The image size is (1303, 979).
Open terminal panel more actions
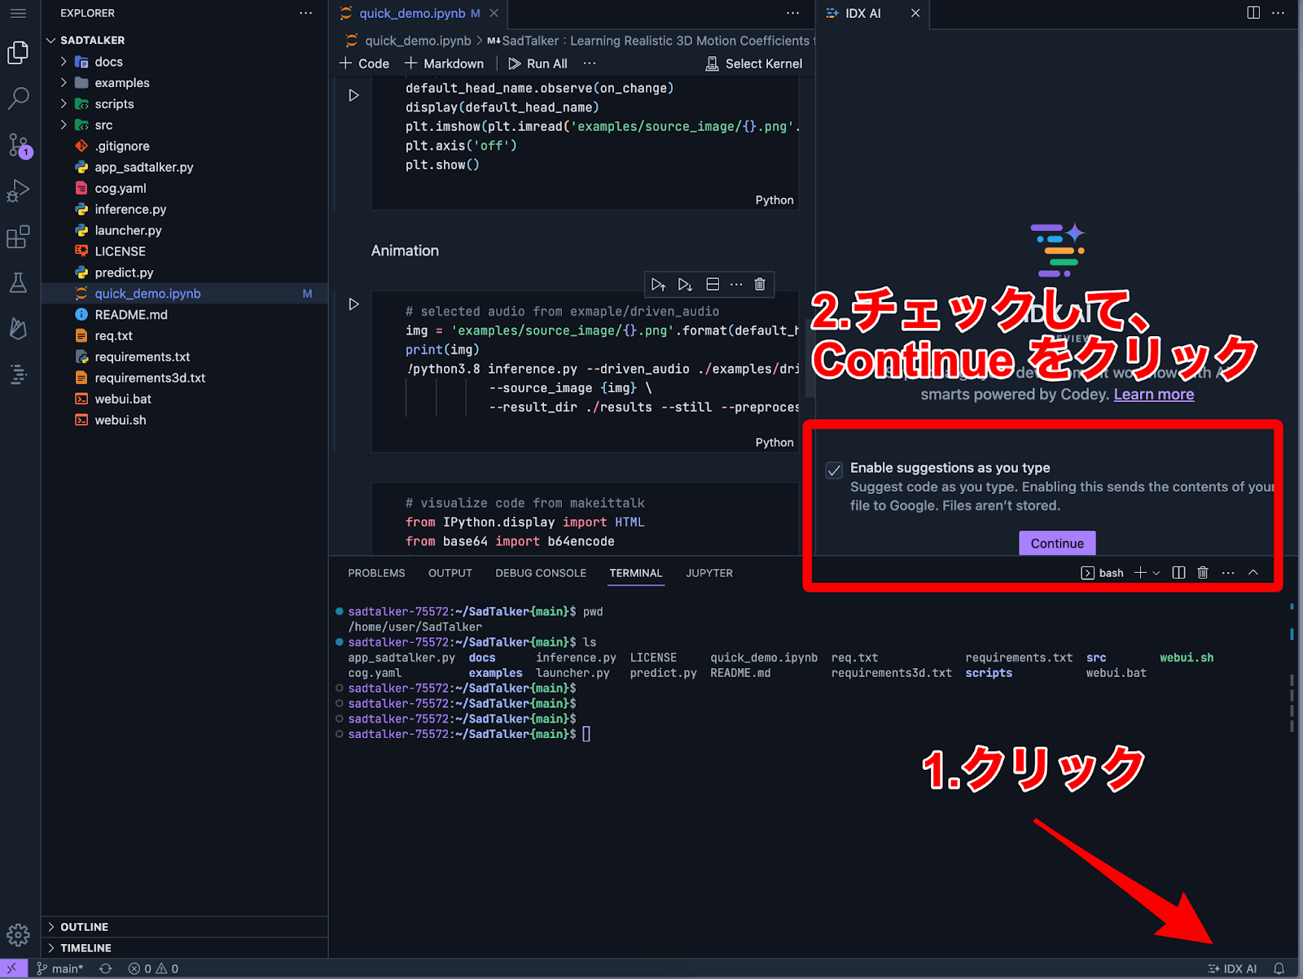pyautogui.click(x=1228, y=573)
